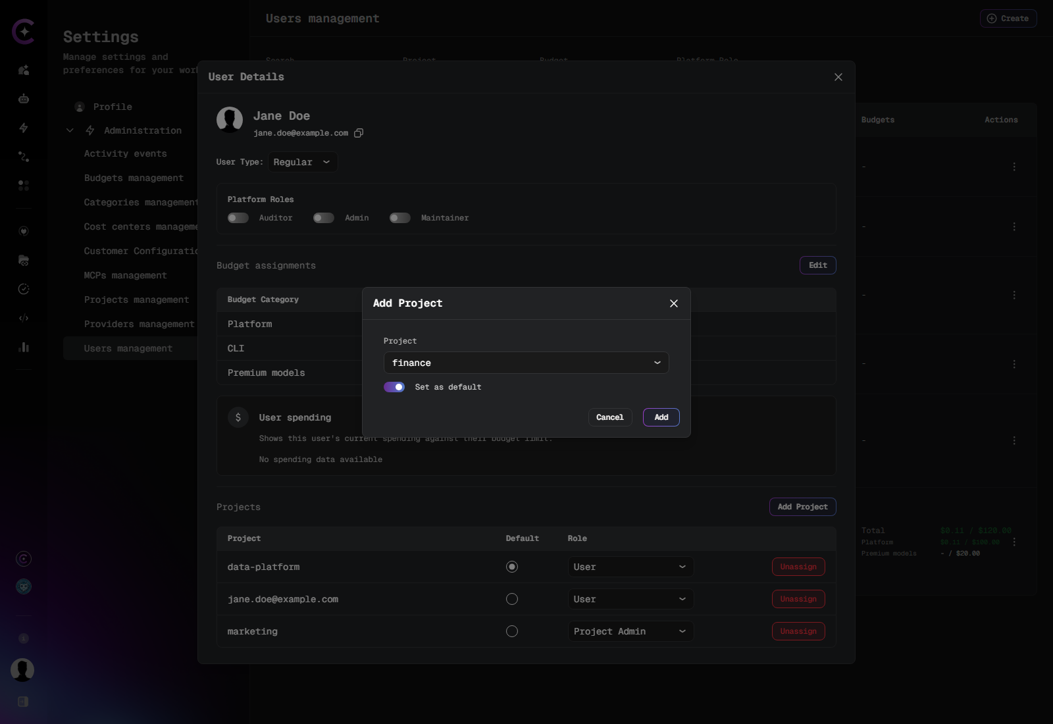The width and height of the screenshot is (1053, 724).
Task: Click Add in the Add Project dialog
Action: tap(661, 417)
